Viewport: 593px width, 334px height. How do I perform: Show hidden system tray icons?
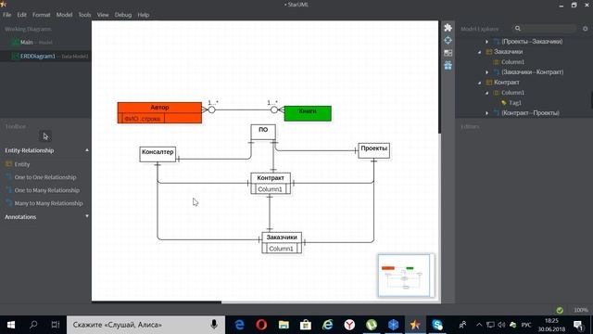tap(479, 325)
